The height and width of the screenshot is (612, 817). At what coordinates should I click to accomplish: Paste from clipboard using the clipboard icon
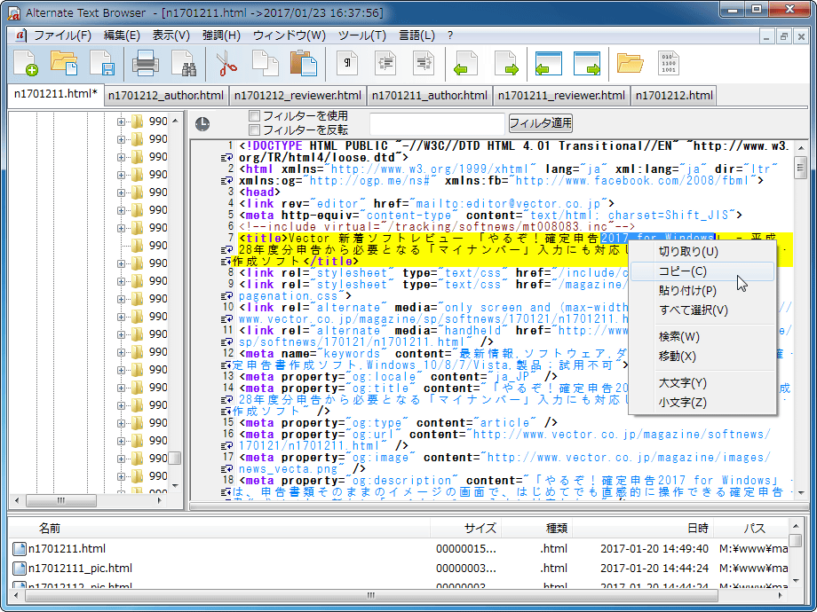(x=304, y=63)
